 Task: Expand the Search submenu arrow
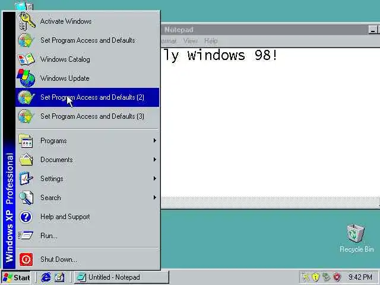coord(154,198)
